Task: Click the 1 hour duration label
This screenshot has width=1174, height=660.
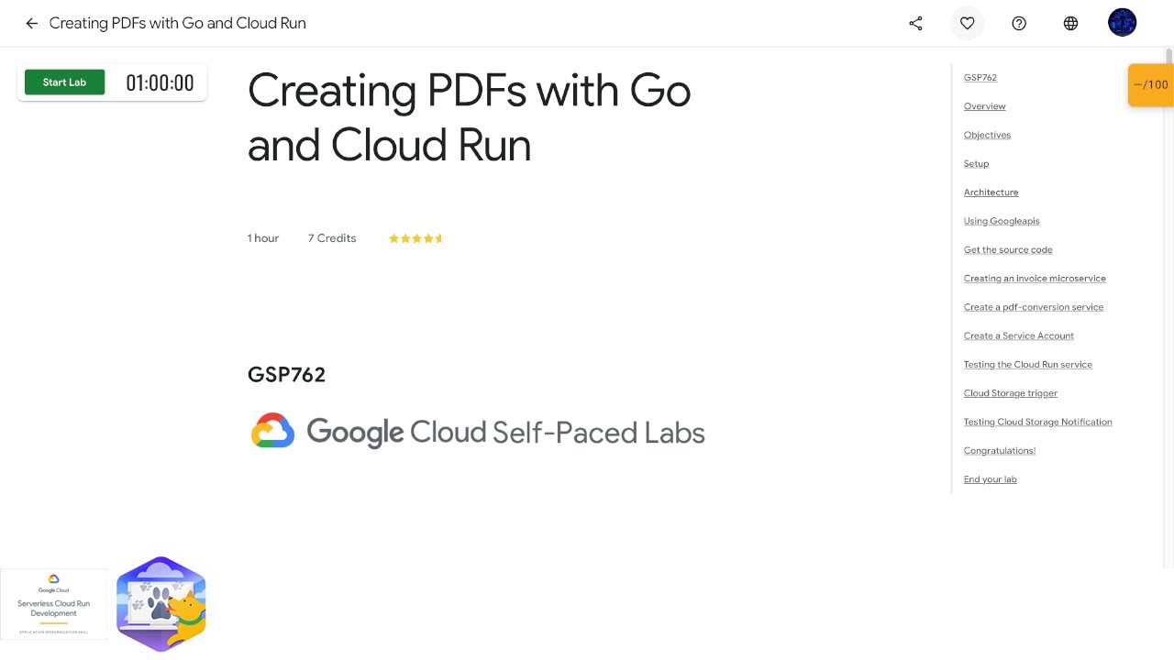Action: (x=263, y=238)
